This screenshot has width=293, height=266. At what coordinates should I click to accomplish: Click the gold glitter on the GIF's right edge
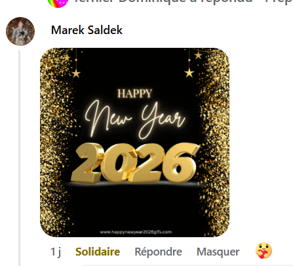point(215,142)
